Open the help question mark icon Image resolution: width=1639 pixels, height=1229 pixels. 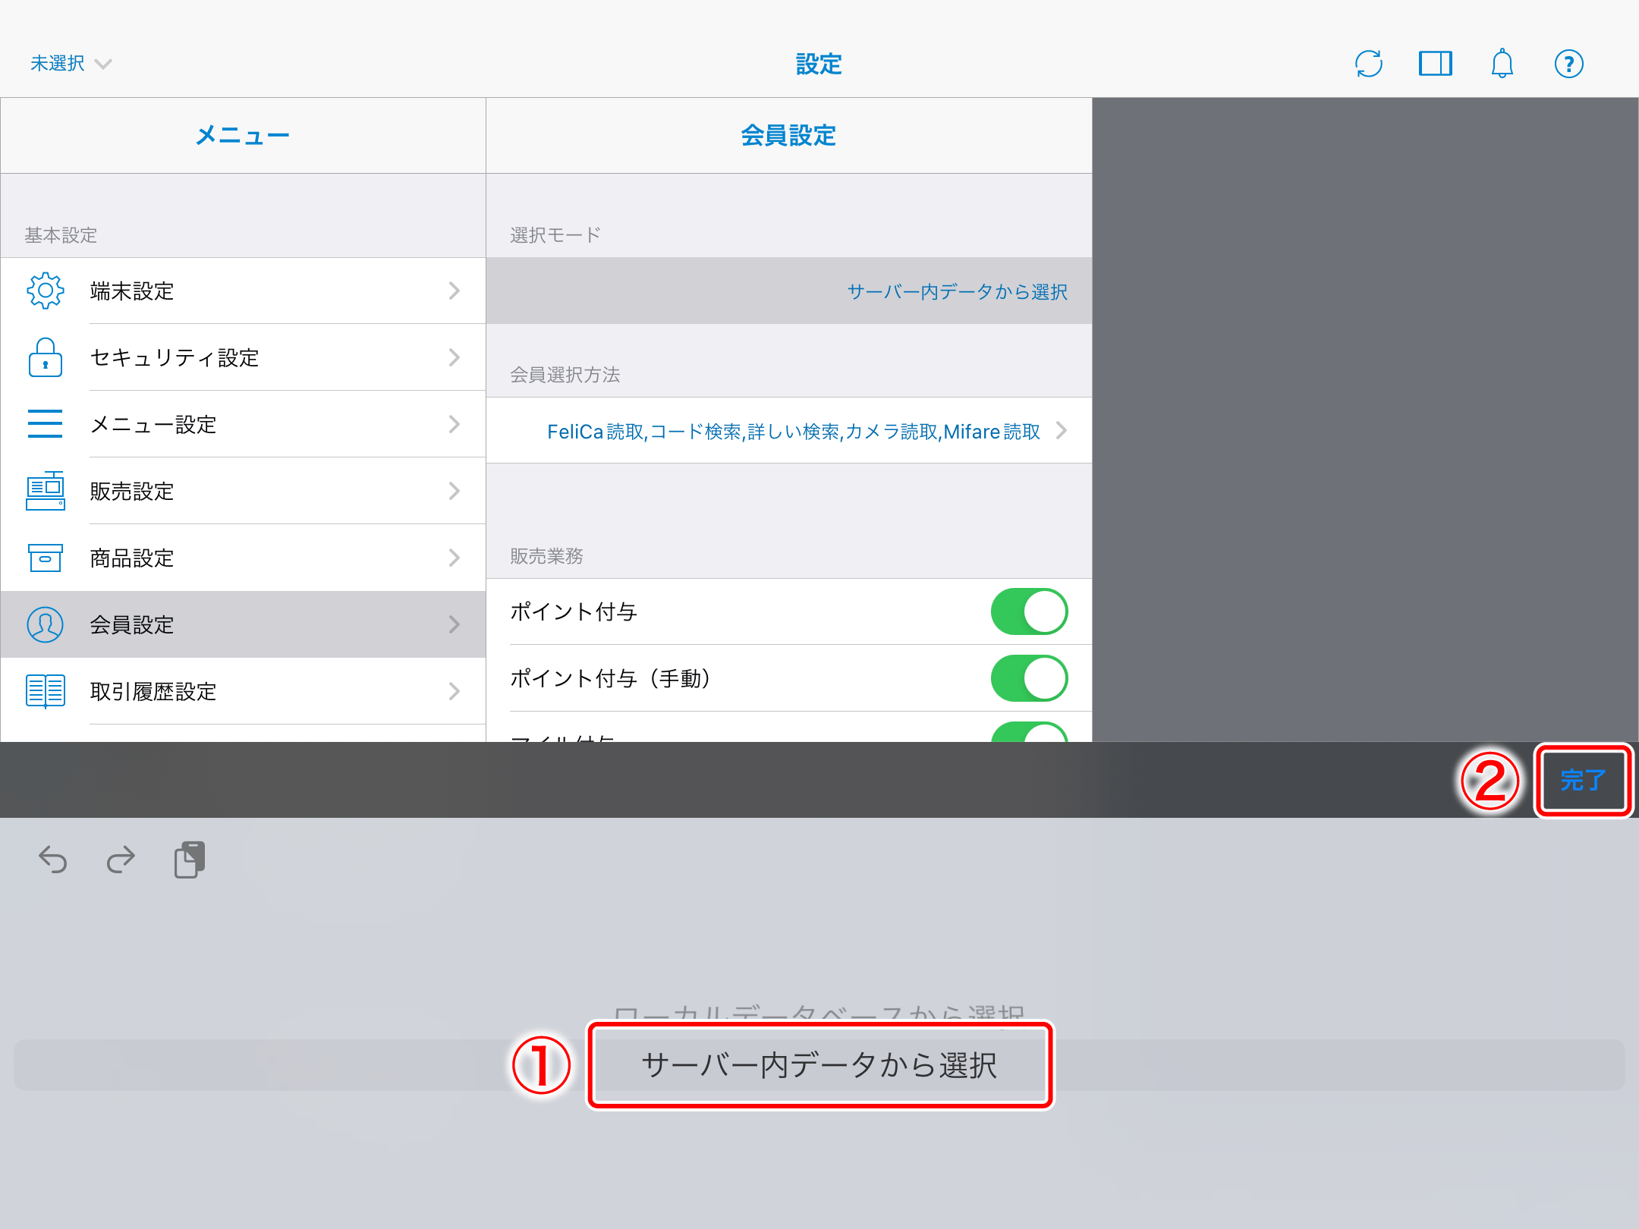coord(1569,64)
